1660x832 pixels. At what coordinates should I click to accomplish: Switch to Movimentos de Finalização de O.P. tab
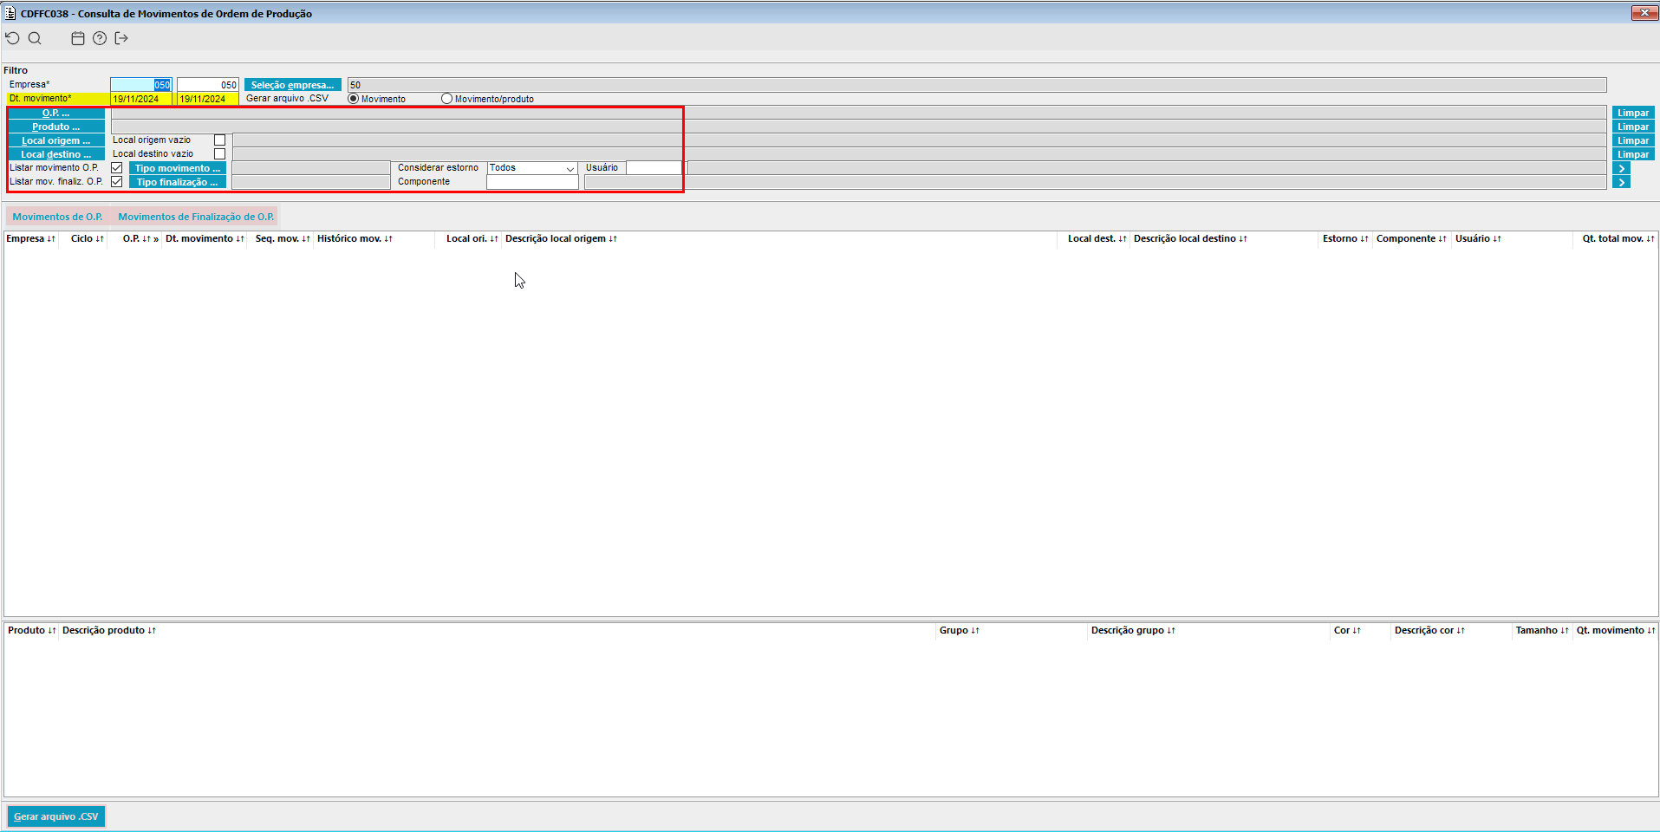(x=196, y=217)
